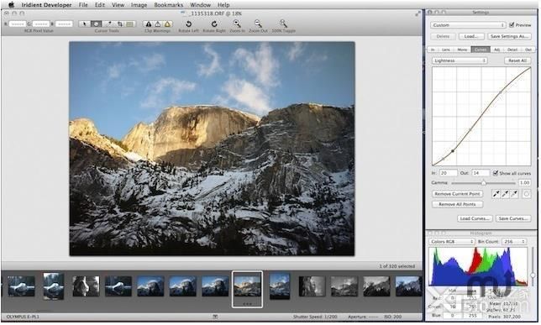Pick the white point eyedropper in Curves
The width and height of the screenshot is (541, 325).
514,194
